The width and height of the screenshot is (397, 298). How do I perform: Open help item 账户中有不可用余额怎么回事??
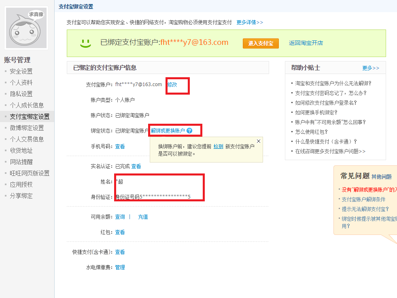click(330, 122)
